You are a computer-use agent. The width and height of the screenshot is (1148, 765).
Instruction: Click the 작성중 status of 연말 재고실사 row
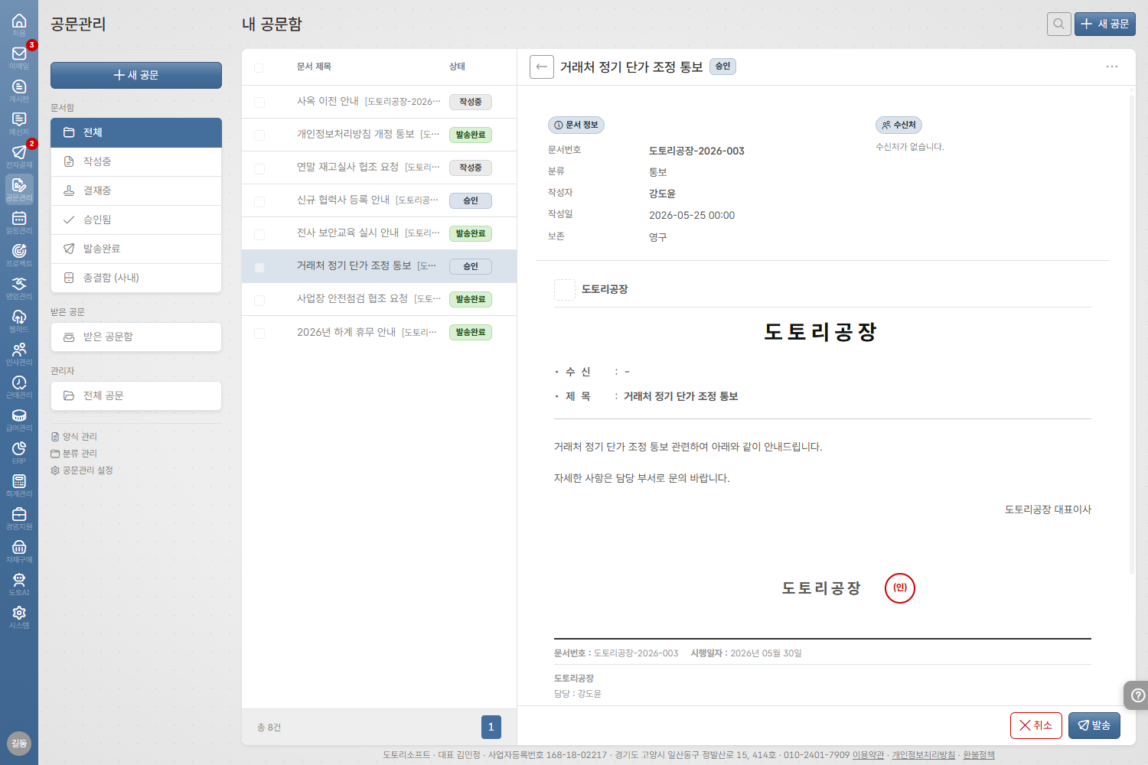[x=471, y=168]
